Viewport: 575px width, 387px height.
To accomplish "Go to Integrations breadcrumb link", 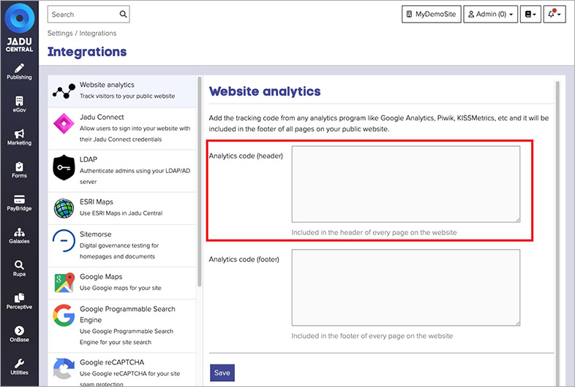I will [x=98, y=34].
